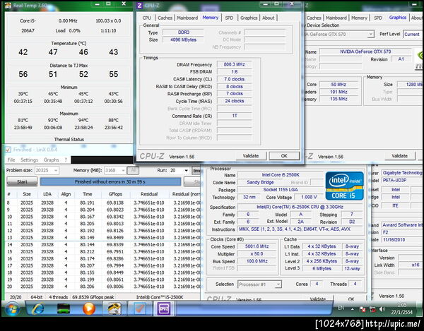Click the Residual column header in LinX

pyautogui.click(x=149, y=194)
